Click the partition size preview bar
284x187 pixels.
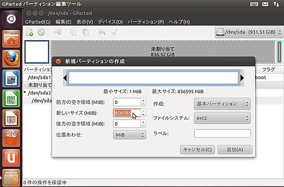click(153, 78)
